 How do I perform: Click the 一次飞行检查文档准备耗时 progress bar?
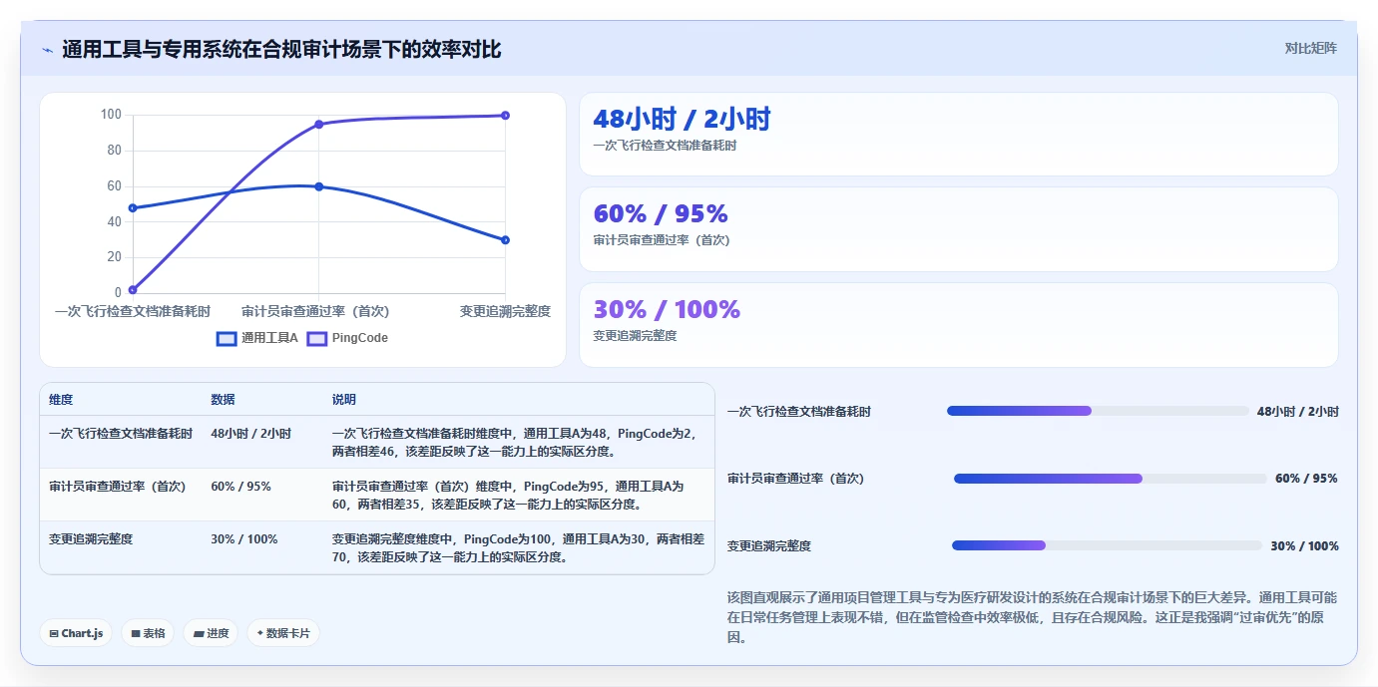coord(1098,411)
